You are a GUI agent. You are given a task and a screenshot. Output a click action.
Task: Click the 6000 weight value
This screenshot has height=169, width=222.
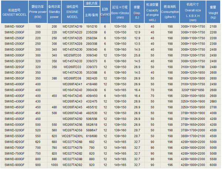pos(213,165)
